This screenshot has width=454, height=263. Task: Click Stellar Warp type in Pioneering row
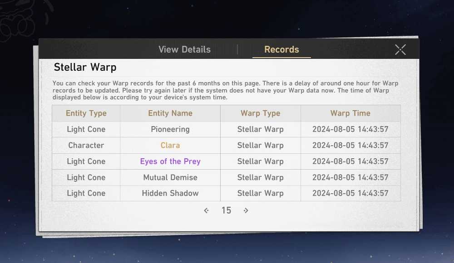[260, 129]
